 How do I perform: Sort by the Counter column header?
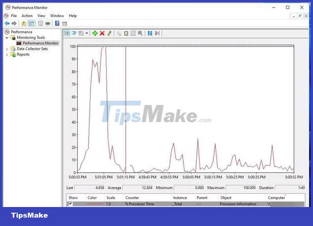click(x=132, y=198)
